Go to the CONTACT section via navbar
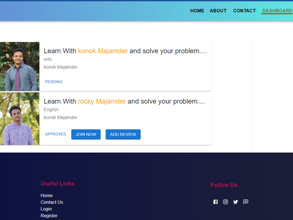The height and width of the screenshot is (220, 293). 244,11
